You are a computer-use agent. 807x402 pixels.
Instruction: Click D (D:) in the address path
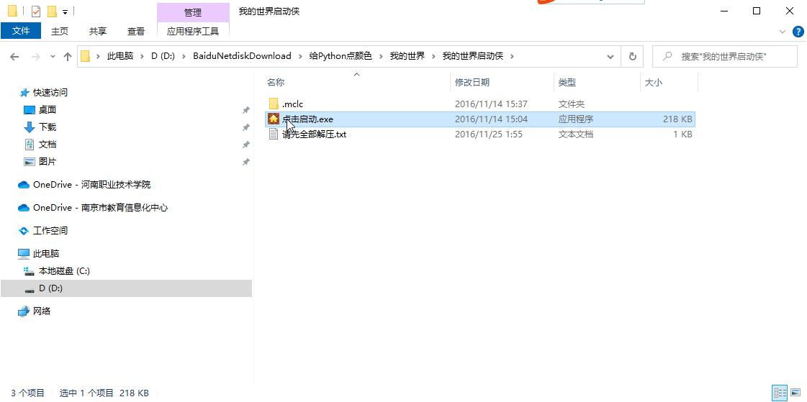(163, 56)
